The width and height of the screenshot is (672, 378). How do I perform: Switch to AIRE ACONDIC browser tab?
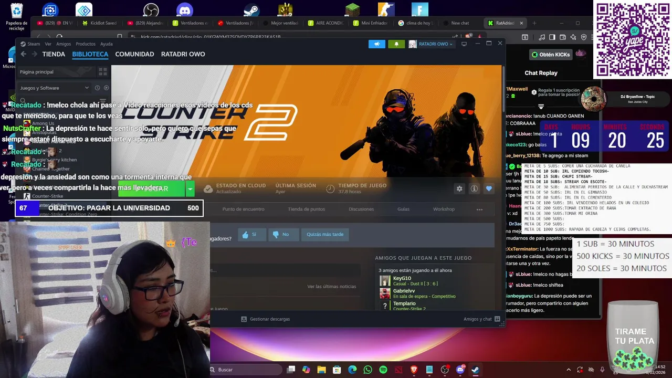[x=326, y=23]
